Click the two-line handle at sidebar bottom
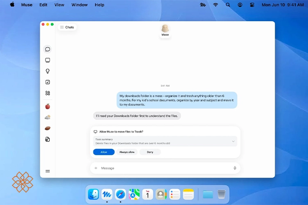Viewport: 308px width, 205px height. click(x=48, y=171)
